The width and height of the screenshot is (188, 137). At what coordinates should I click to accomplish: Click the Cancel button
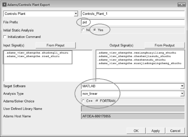click(175, 131)
